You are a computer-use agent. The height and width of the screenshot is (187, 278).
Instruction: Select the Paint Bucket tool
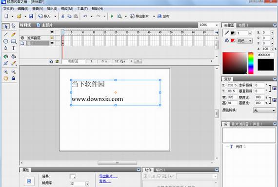[x=14, y=56]
